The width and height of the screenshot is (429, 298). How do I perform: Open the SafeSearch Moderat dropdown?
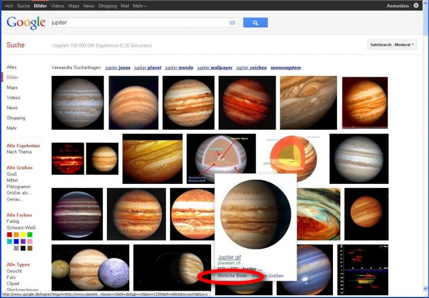[x=392, y=45]
